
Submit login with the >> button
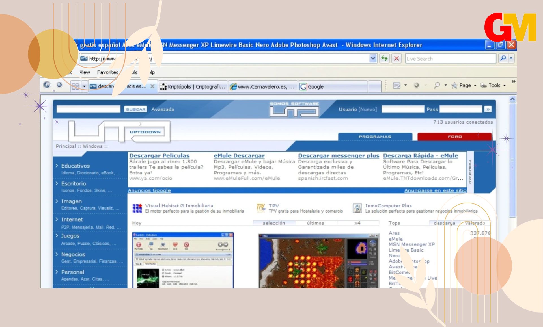click(488, 109)
